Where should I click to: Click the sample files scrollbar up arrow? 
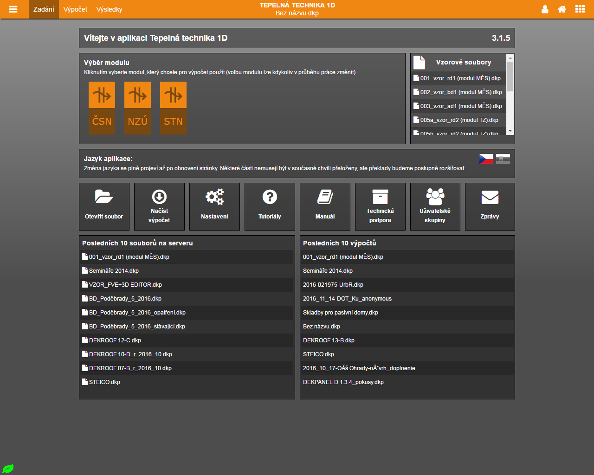tap(510, 58)
